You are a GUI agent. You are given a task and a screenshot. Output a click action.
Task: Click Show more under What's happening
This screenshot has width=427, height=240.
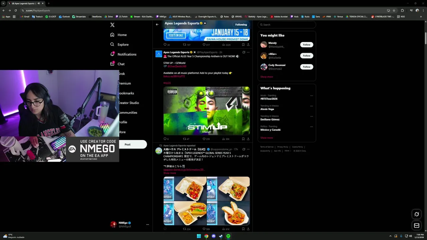(267, 138)
